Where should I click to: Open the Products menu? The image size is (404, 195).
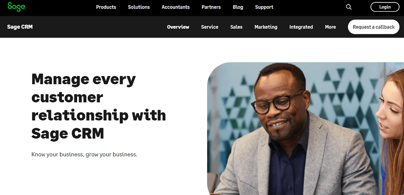click(x=106, y=7)
